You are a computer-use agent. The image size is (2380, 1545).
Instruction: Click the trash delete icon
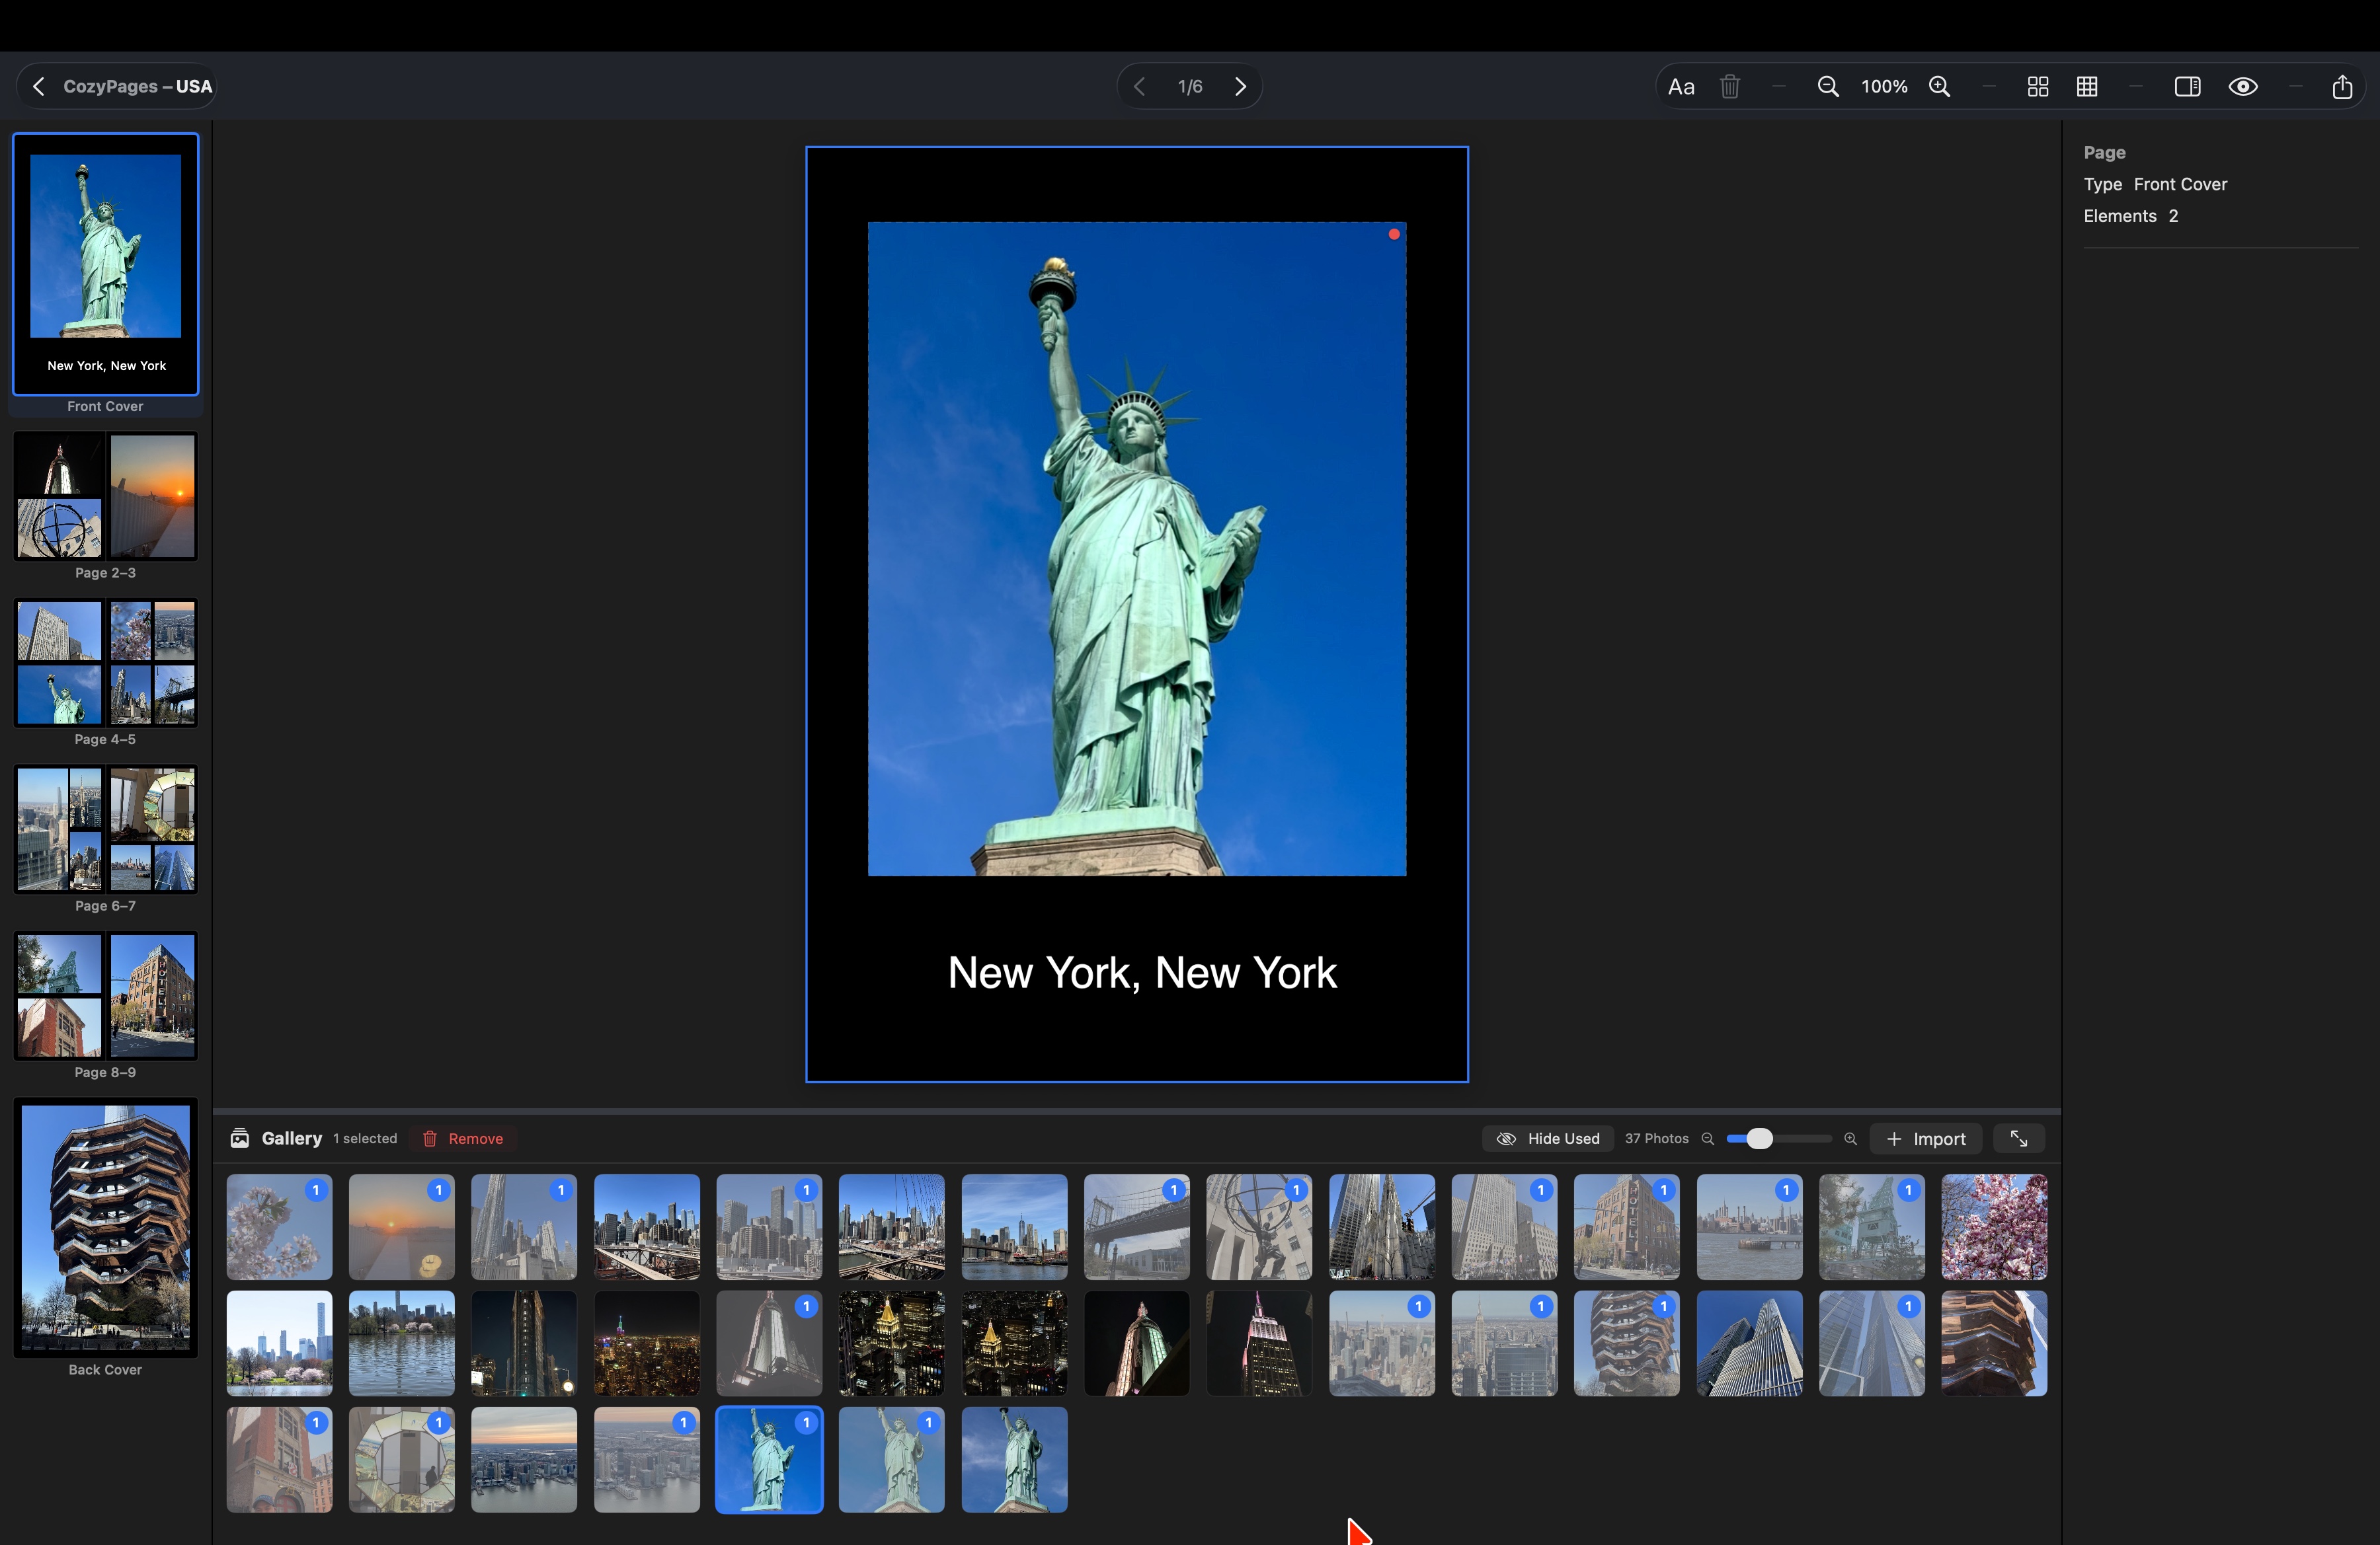click(x=1730, y=86)
